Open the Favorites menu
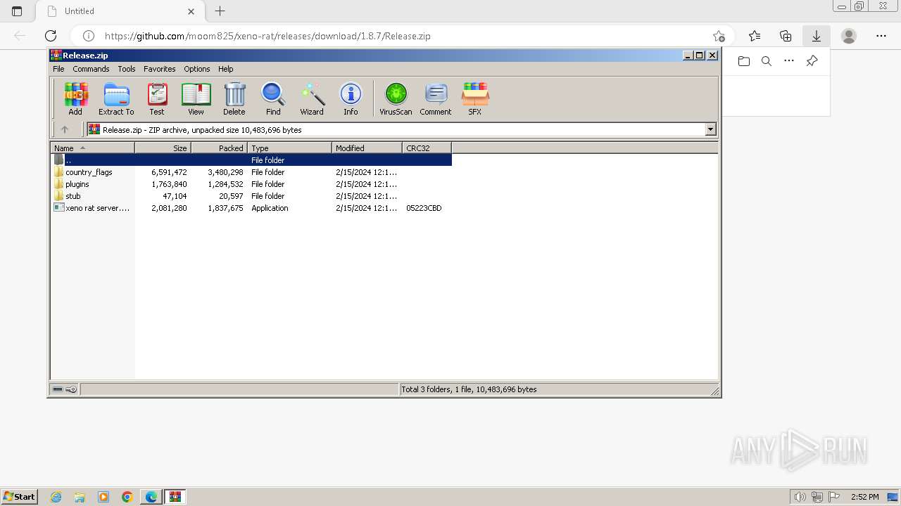Image resolution: width=901 pixels, height=506 pixels. (x=160, y=69)
